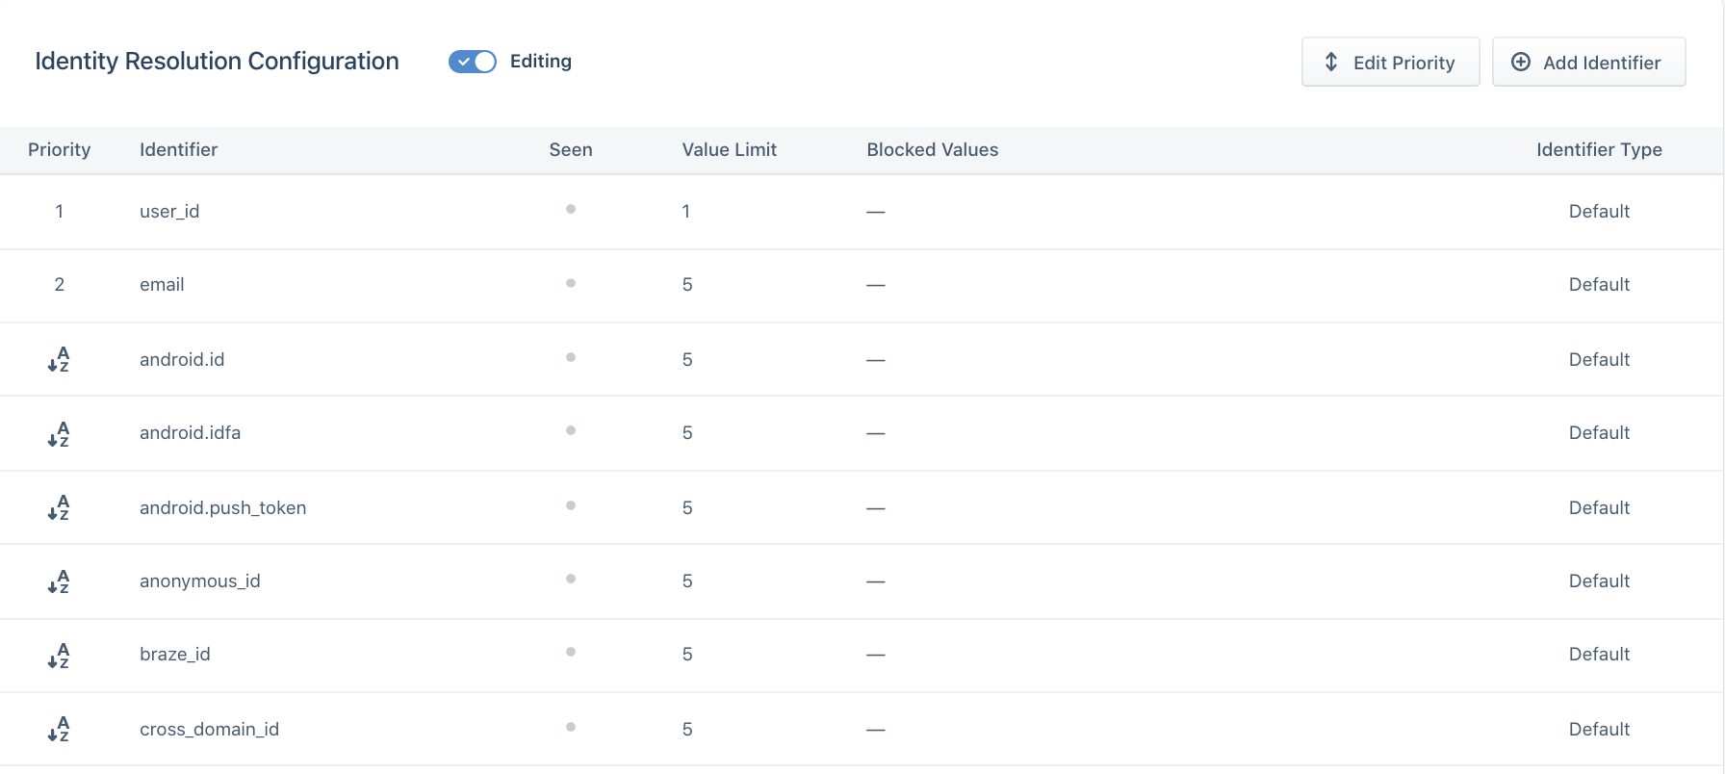1725x774 pixels.
Task: Click the A-Z sort icon for braze_id
Action: (x=59, y=655)
